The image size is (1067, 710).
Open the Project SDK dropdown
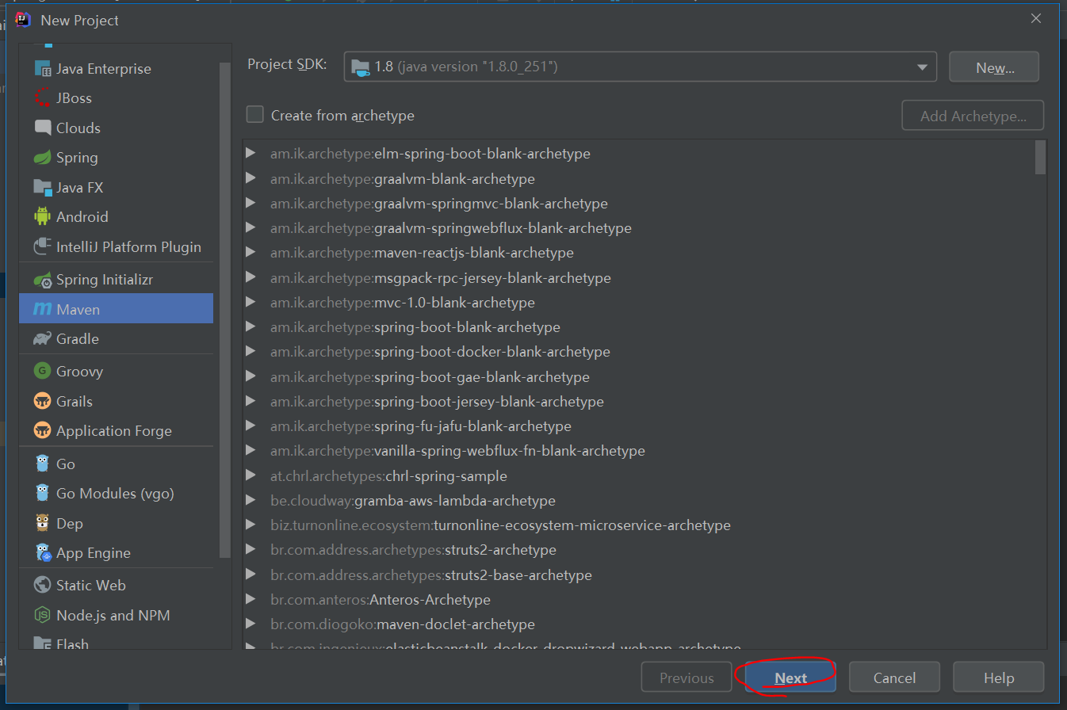tap(922, 67)
